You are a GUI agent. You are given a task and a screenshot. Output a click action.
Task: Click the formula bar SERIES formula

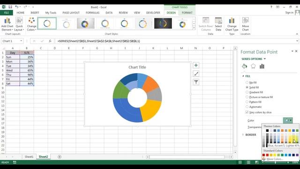point(98,41)
